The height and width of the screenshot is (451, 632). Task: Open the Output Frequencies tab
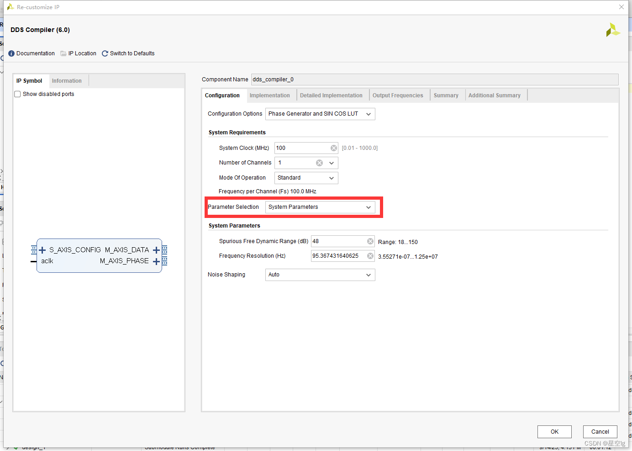click(x=398, y=96)
